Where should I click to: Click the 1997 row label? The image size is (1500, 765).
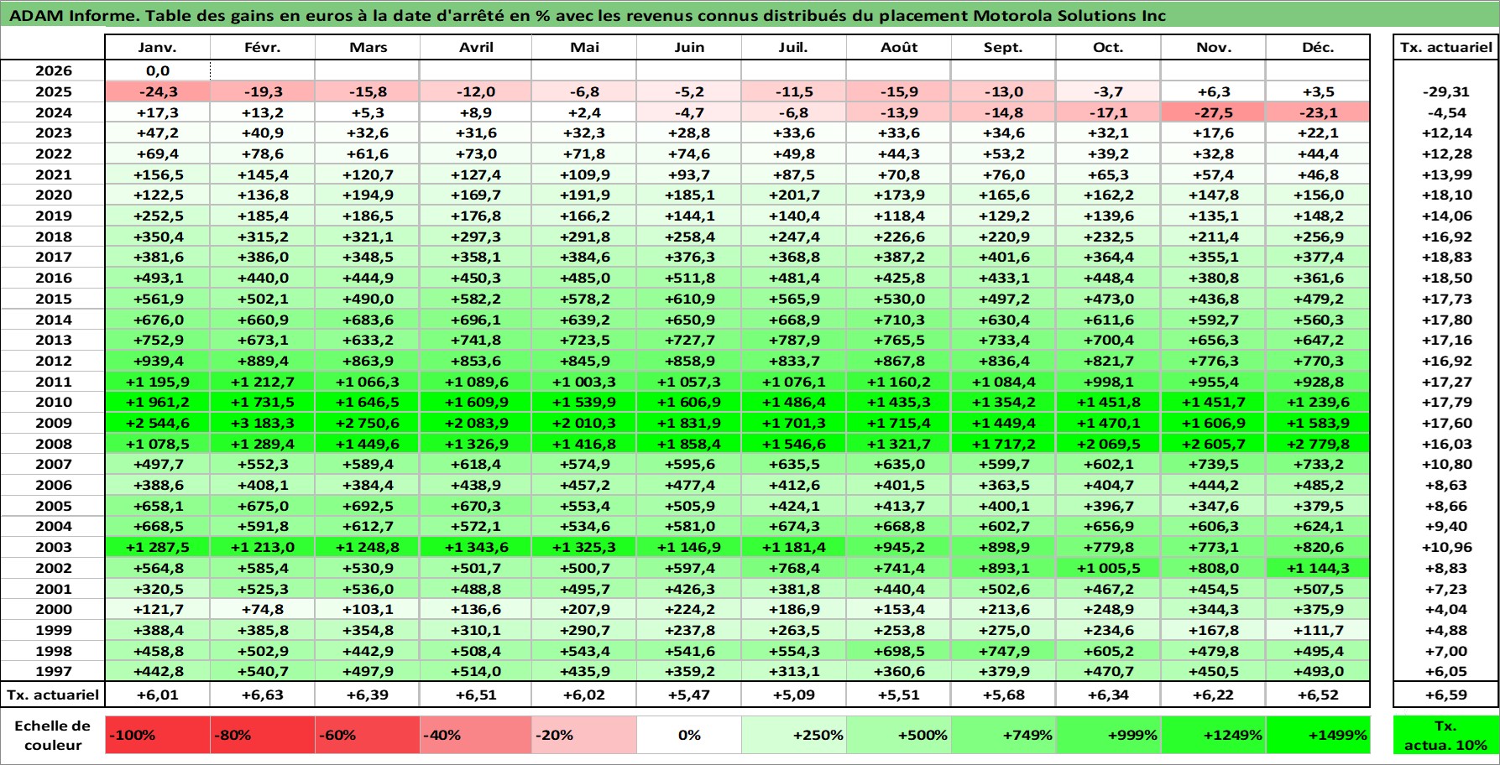(53, 671)
